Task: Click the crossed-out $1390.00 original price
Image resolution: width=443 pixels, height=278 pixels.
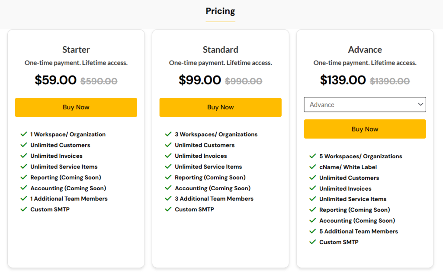Action: pos(390,81)
